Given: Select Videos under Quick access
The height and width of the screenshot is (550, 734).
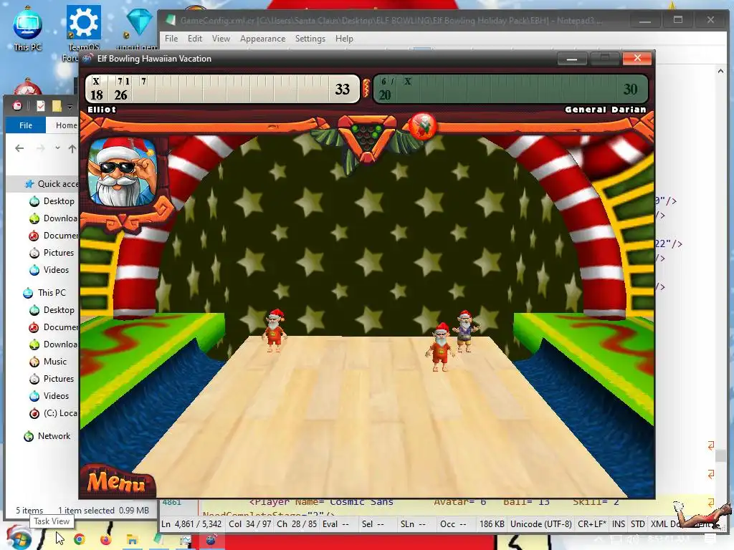Looking at the screenshot, I should (x=56, y=270).
